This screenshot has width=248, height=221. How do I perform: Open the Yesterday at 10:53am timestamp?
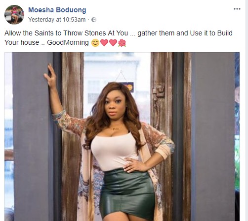pyautogui.click(x=57, y=20)
